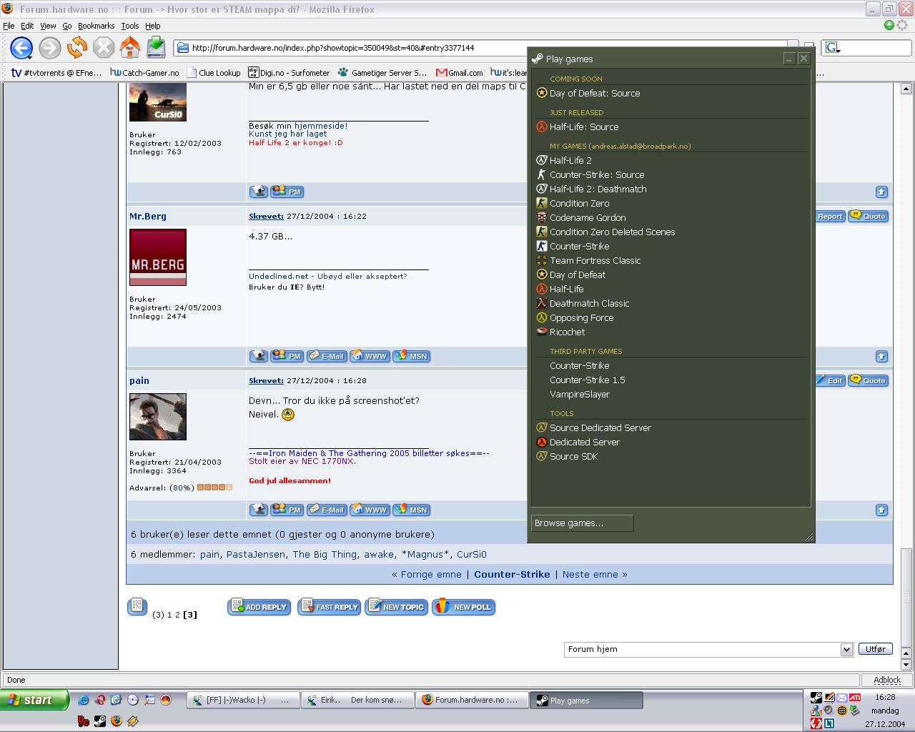Select VampireSlayer under Third Party Games

point(580,394)
